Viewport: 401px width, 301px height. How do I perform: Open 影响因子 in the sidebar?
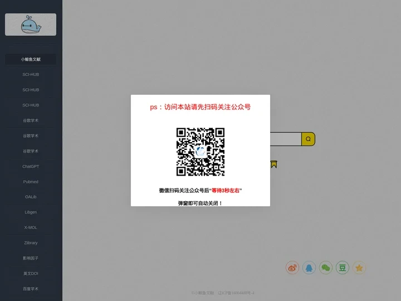point(31,258)
